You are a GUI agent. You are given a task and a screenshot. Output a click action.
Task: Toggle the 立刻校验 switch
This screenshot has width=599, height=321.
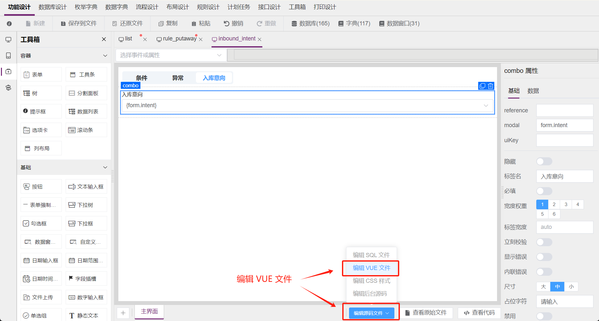544,242
